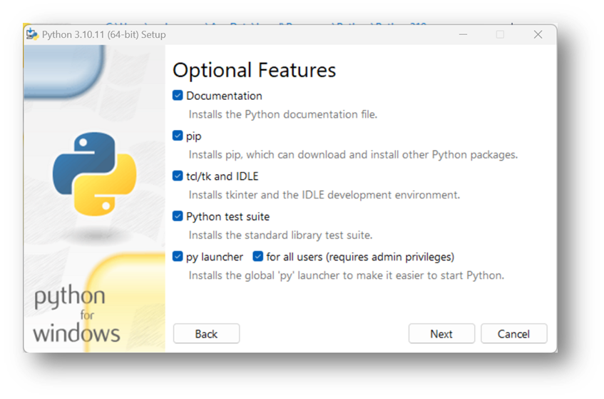Uncheck the Documentation checkbox
This screenshot has width=604, height=399.
(178, 96)
